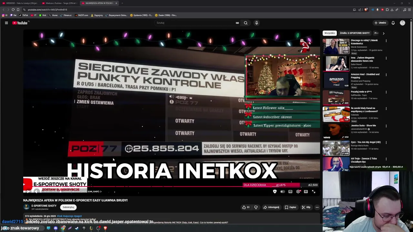Open Chrome from the taskbar
The width and height of the screenshot is (413, 232).
tap(63, 228)
